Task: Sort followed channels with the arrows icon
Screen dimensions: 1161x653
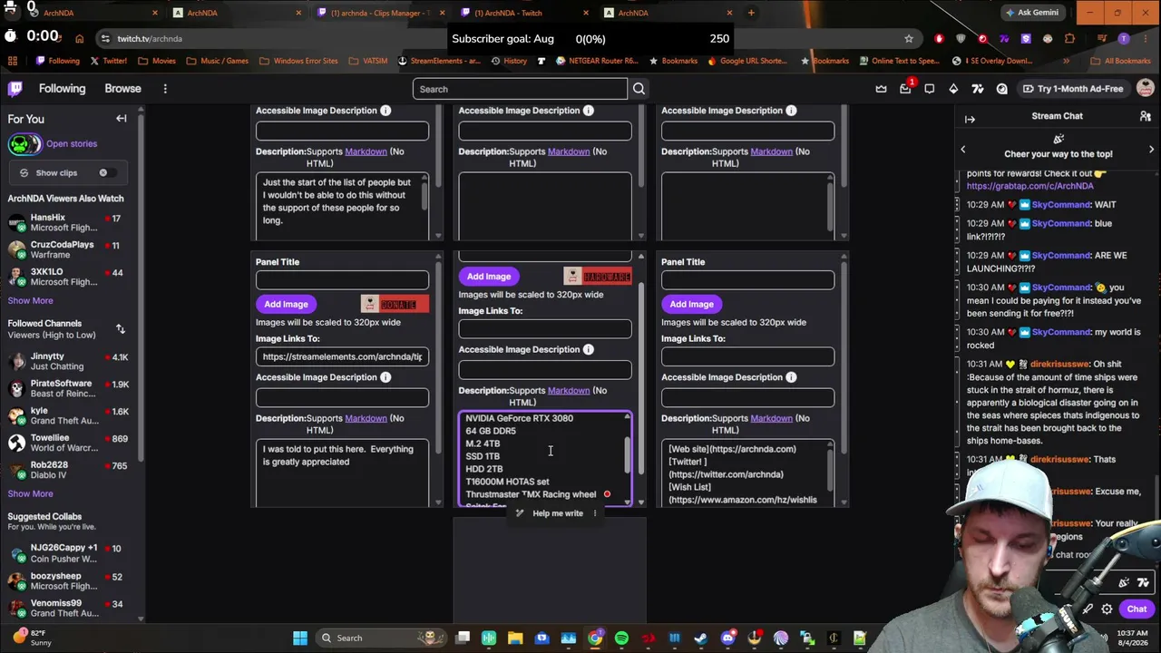Action: coord(121,329)
